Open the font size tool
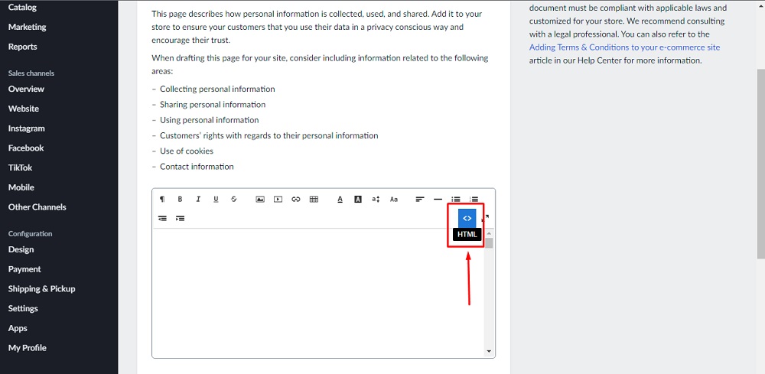The height and width of the screenshot is (374, 765). coord(376,199)
